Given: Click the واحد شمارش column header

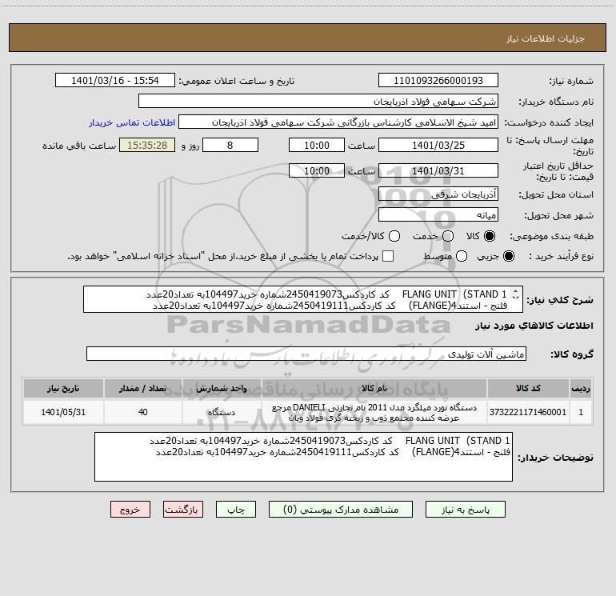Looking at the screenshot, I should pos(222,388).
